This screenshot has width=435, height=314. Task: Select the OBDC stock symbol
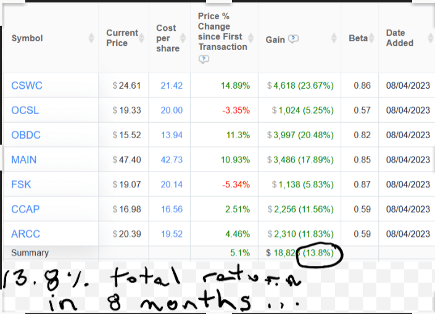pyautogui.click(x=26, y=135)
